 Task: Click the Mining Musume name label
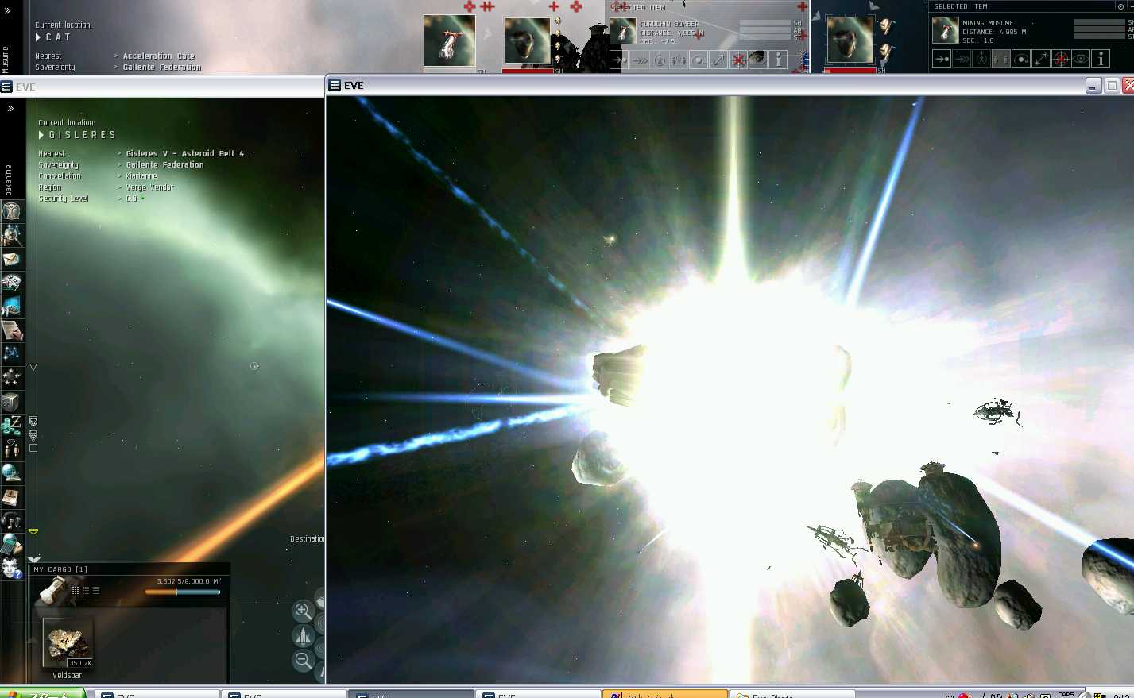(x=988, y=23)
